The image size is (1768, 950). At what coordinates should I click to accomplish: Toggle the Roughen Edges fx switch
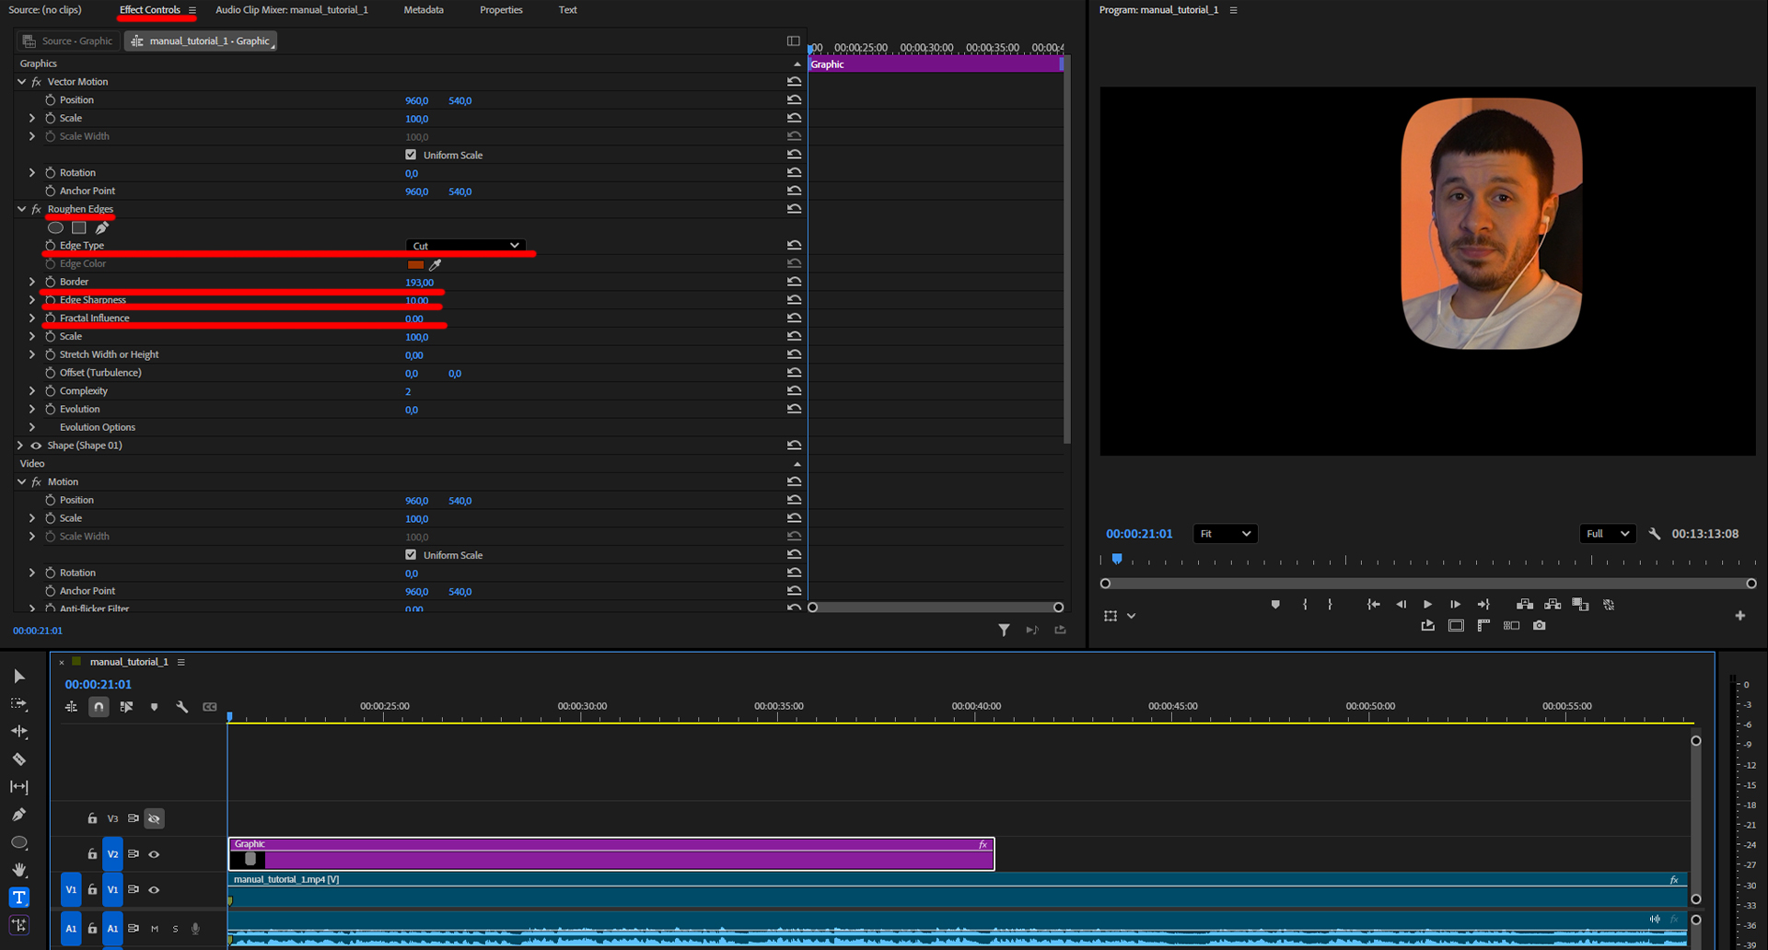(37, 210)
